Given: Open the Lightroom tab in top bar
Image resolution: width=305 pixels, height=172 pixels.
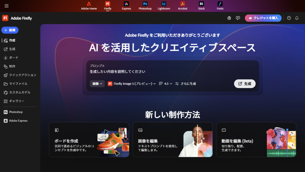Looking at the screenshot, I should click(x=164, y=6).
